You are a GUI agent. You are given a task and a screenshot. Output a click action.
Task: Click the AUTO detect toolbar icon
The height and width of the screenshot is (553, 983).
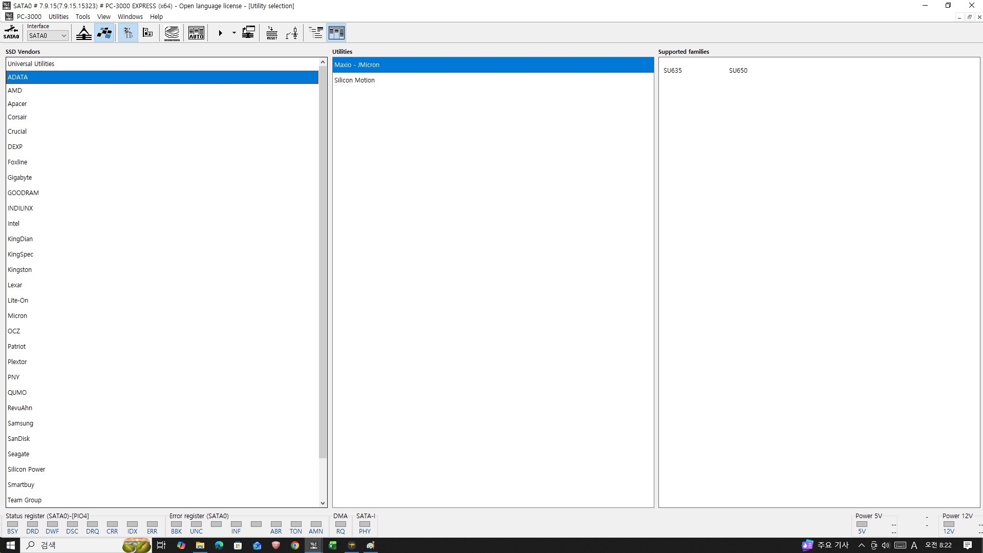[196, 33]
